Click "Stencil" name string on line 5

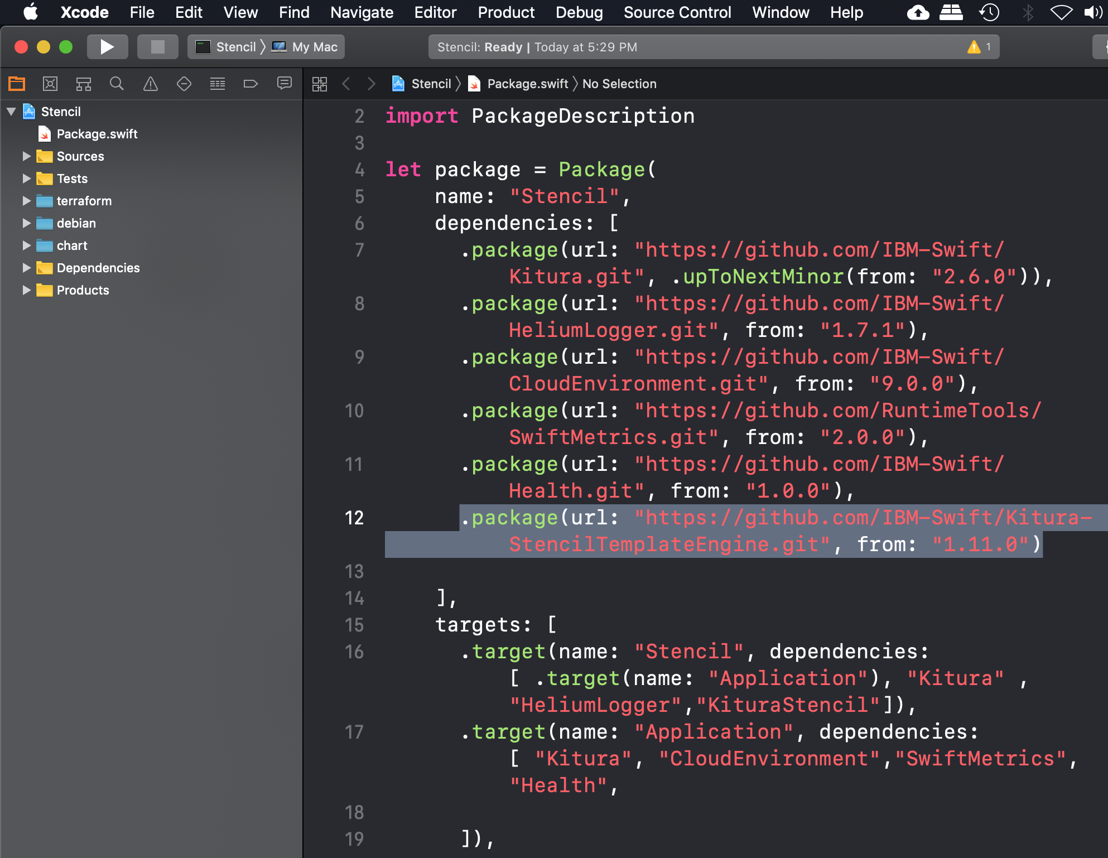[x=564, y=196]
